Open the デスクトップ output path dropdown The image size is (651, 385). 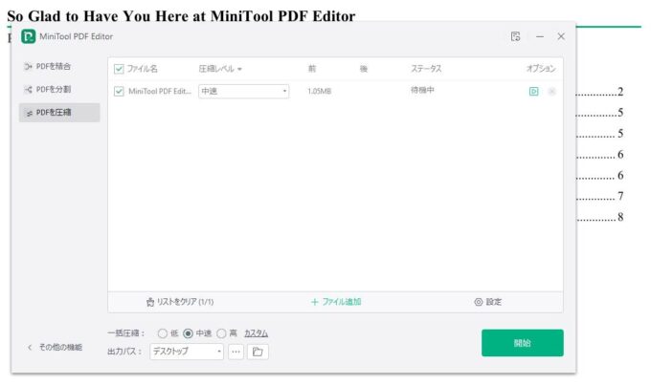coord(187,352)
